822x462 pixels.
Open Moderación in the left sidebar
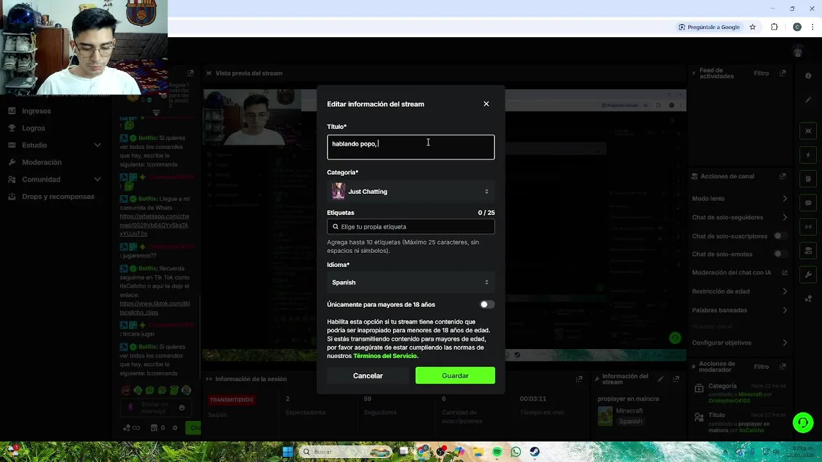point(42,162)
